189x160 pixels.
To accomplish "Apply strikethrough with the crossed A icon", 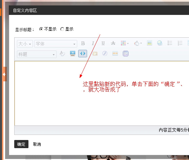I will [113, 43].
